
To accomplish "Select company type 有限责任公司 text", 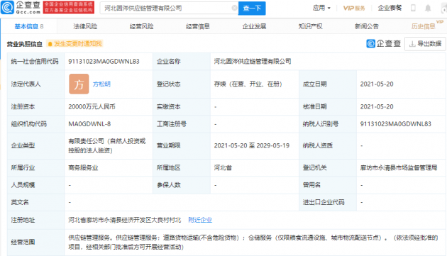I will 107,145.
